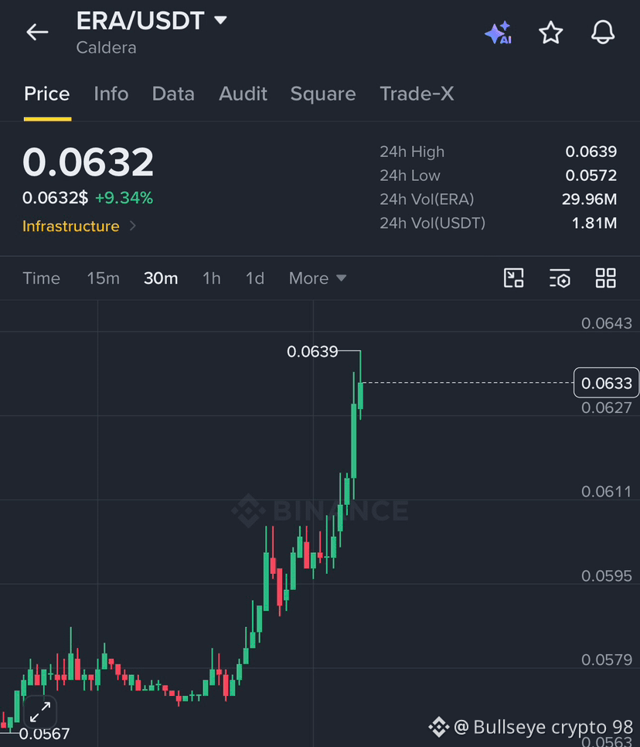
Task: Select the 1d interval
Action: tap(255, 278)
